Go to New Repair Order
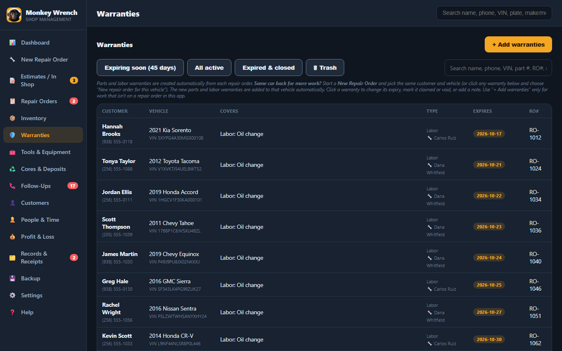 click(x=43, y=59)
